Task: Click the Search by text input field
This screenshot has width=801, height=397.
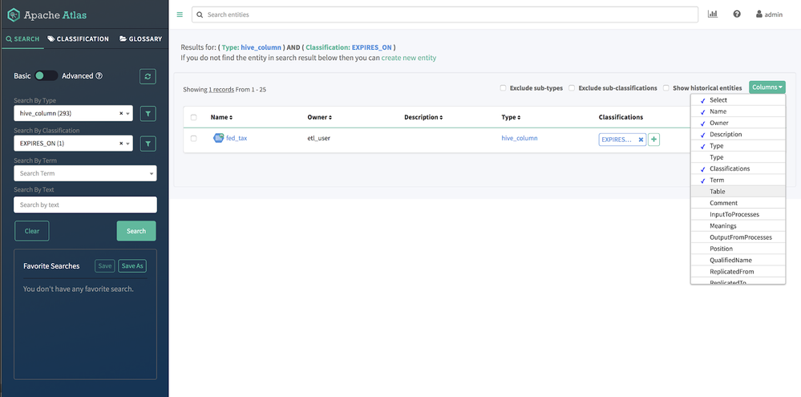Action: (85, 205)
